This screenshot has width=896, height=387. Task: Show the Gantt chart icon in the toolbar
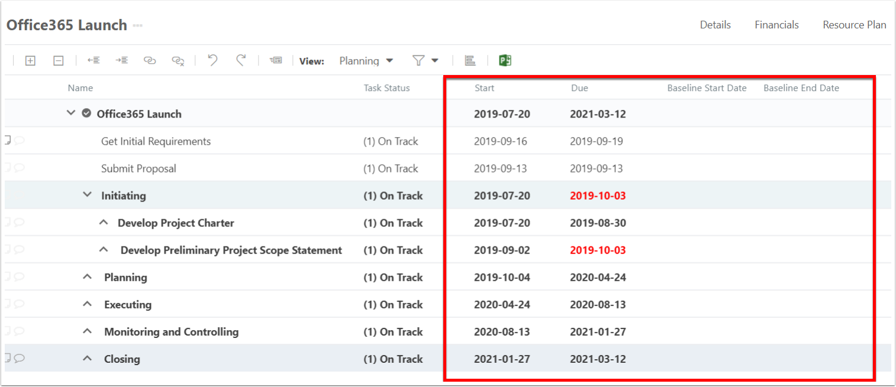coord(470,60)
